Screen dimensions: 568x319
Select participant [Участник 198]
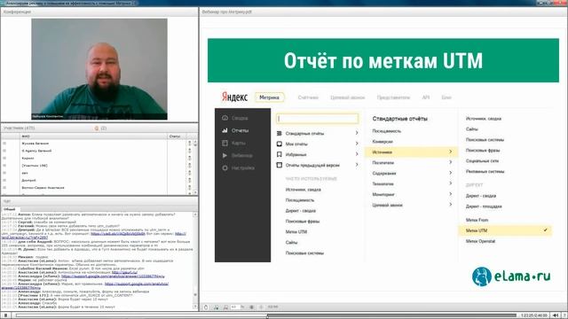click(35, 166)
